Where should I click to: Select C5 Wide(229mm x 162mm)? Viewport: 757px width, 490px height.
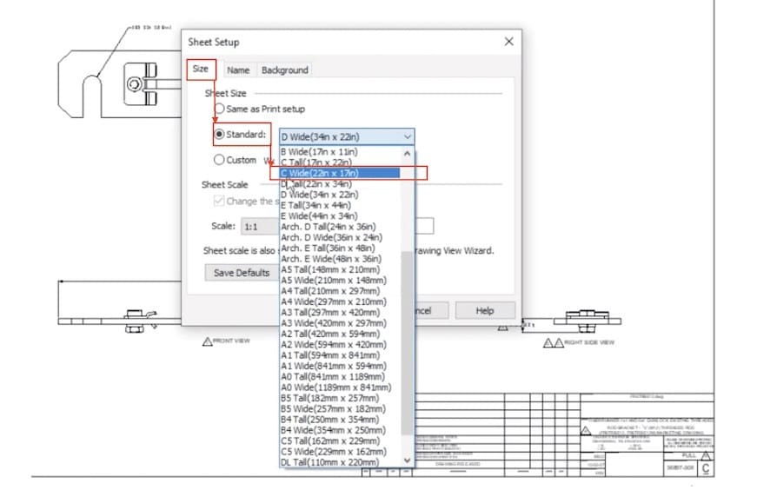click(x=340, y=452)
